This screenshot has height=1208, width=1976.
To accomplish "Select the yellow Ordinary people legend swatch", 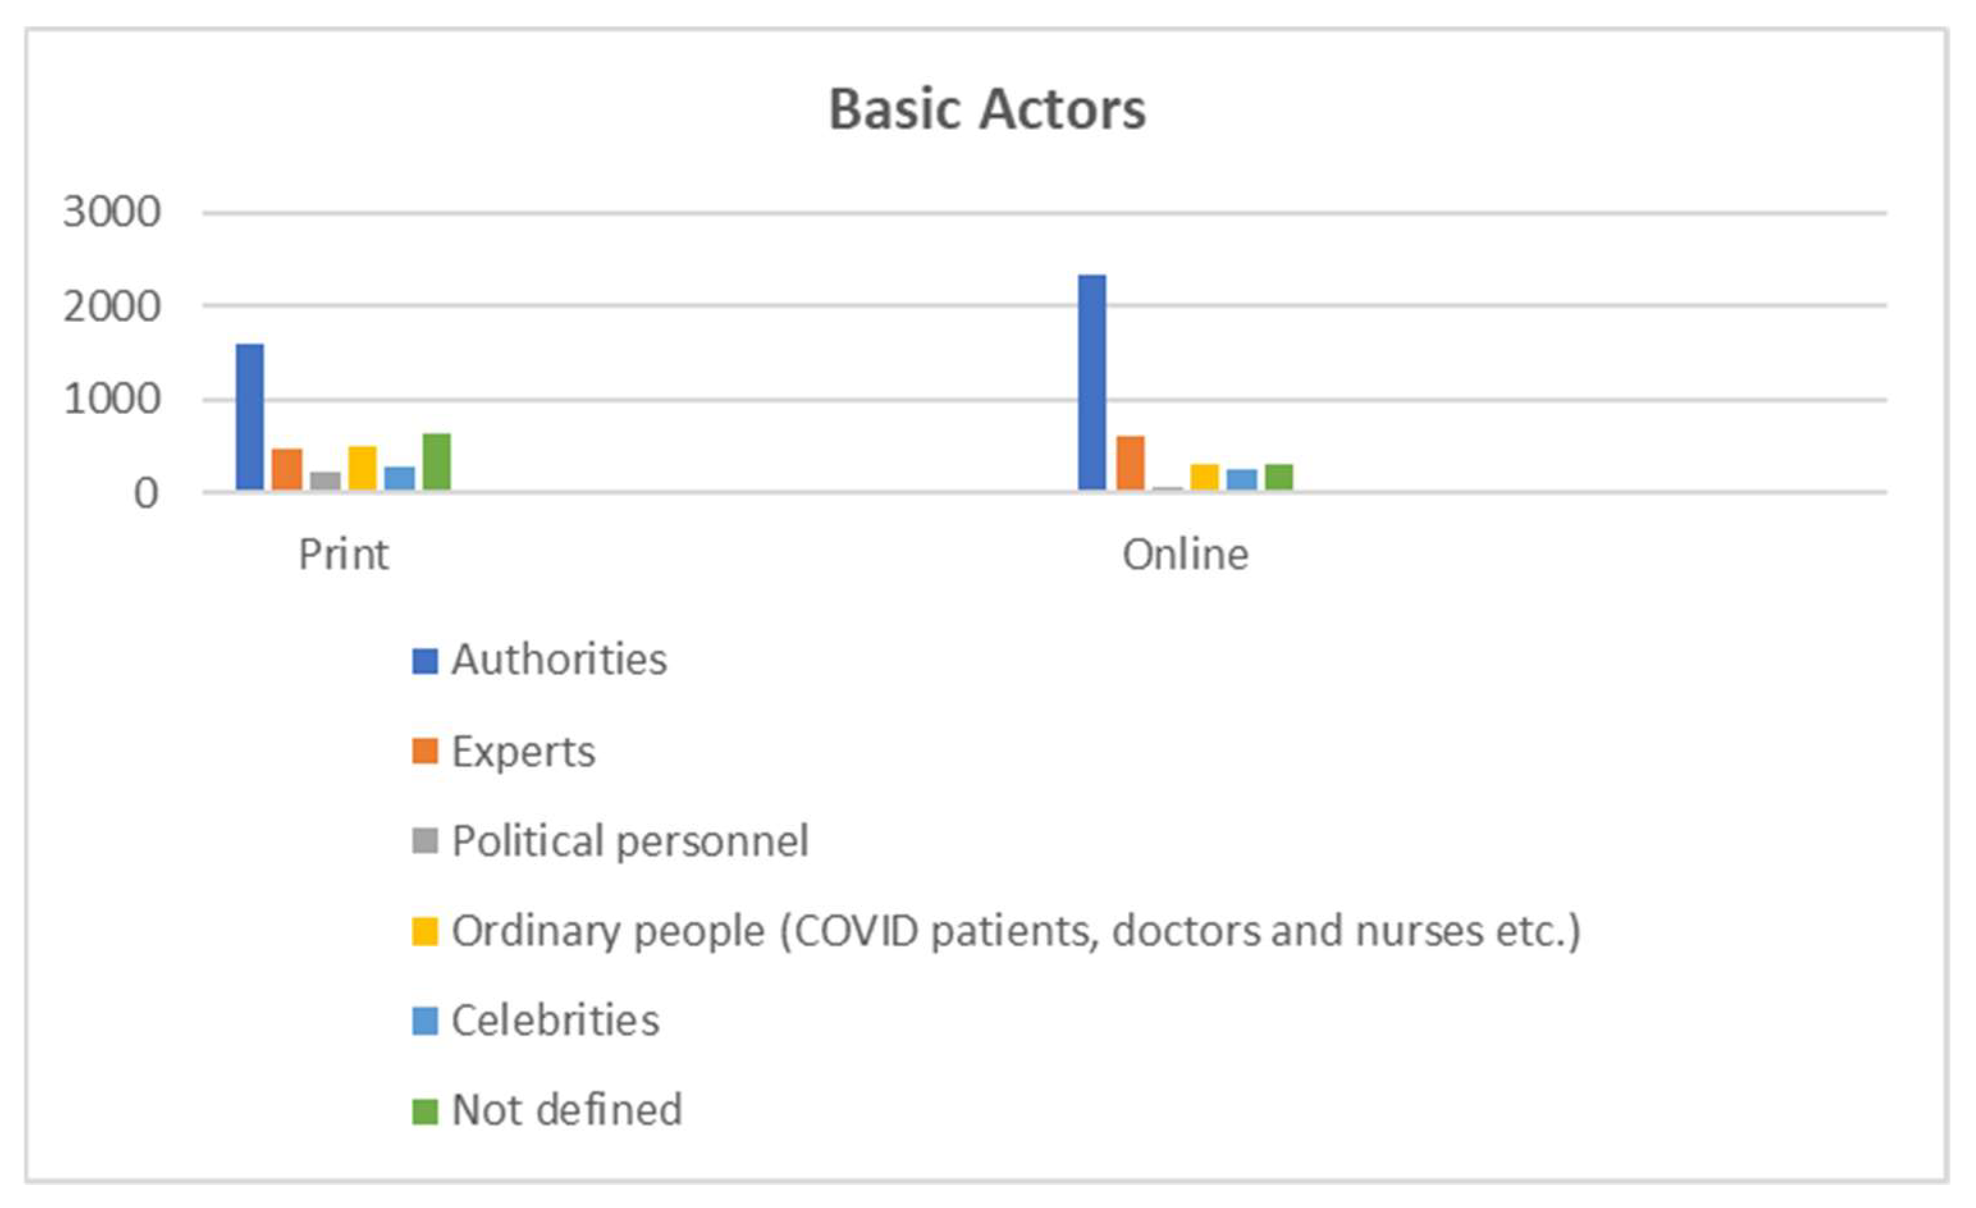I will click(x=424, y=931).
